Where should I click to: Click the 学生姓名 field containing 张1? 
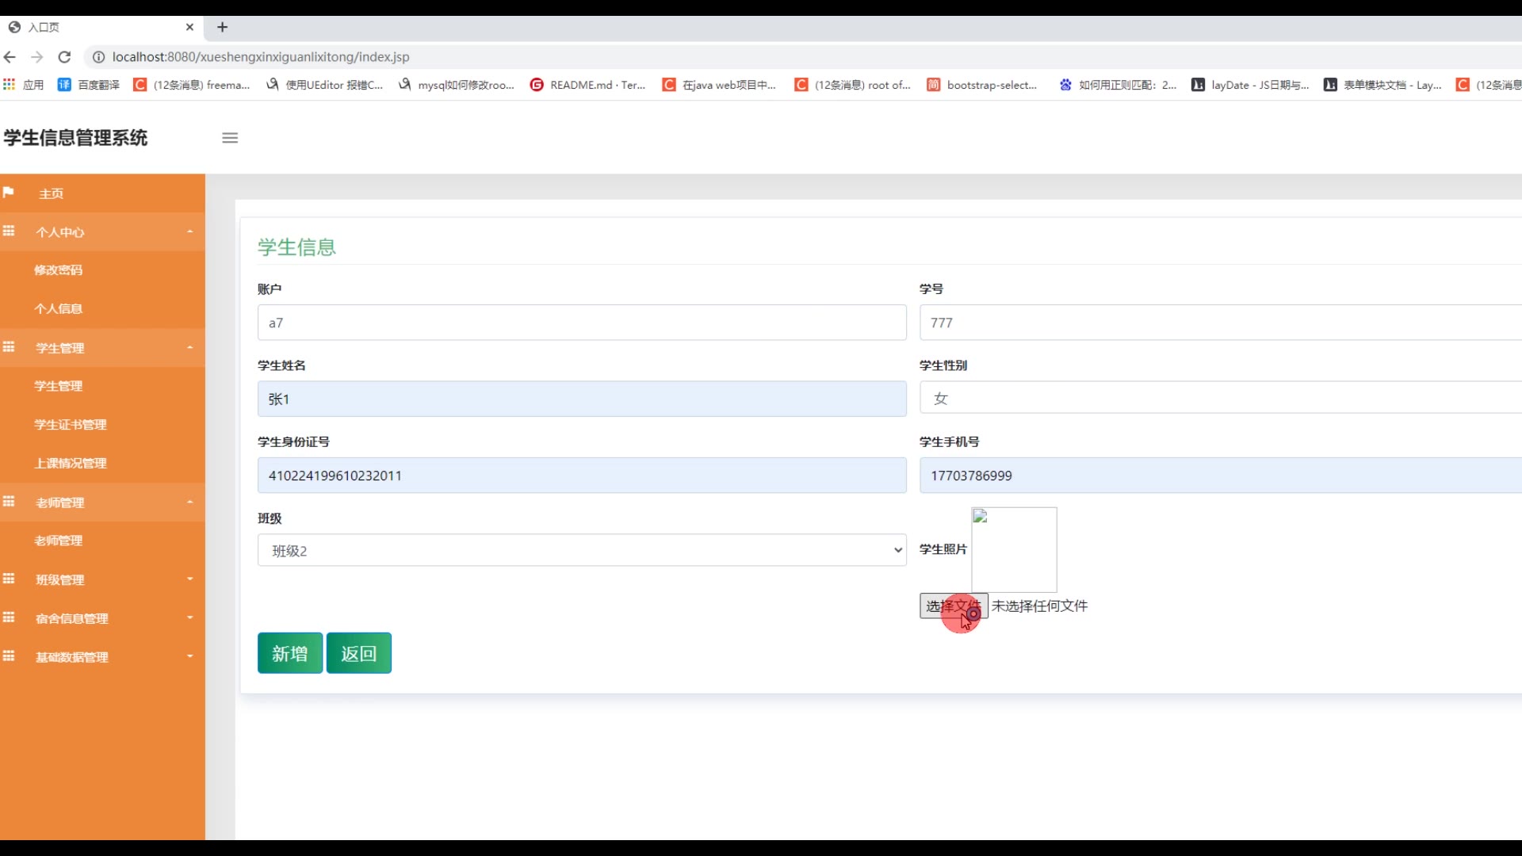tap(581, 399)
